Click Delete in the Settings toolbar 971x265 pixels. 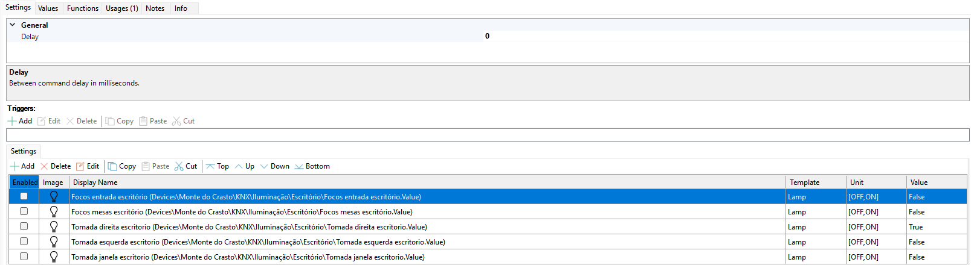[x=56, y=166]
